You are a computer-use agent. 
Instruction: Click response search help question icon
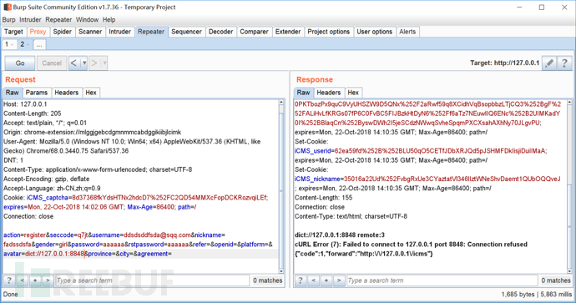tap(301, 280)
